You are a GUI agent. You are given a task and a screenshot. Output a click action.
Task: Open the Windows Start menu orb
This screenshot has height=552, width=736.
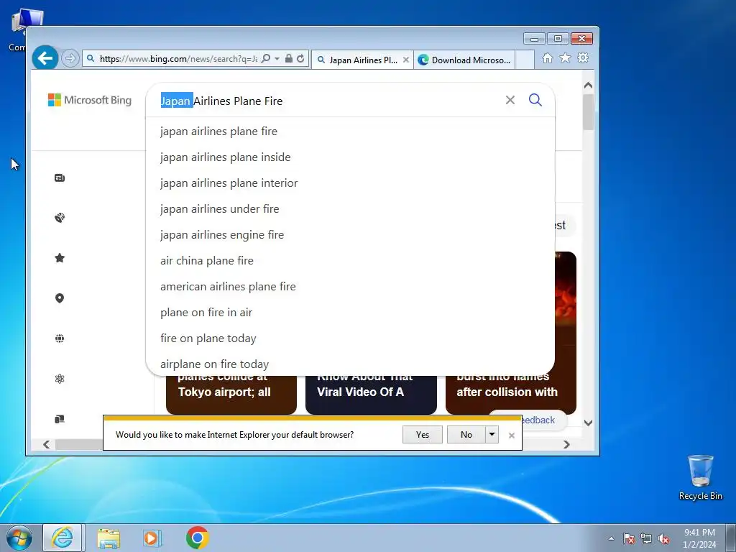[19, 538]
